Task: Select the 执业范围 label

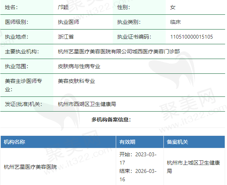Action: [x=17, y=66]
